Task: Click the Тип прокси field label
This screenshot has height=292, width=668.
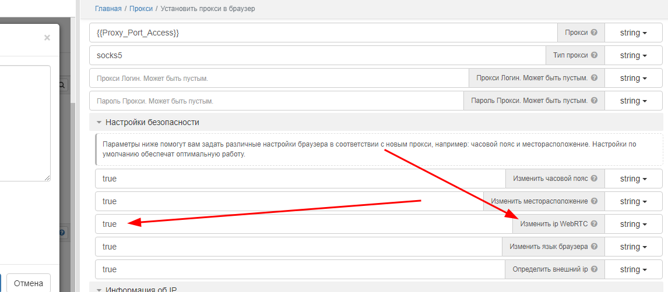Action: (571, 55)
